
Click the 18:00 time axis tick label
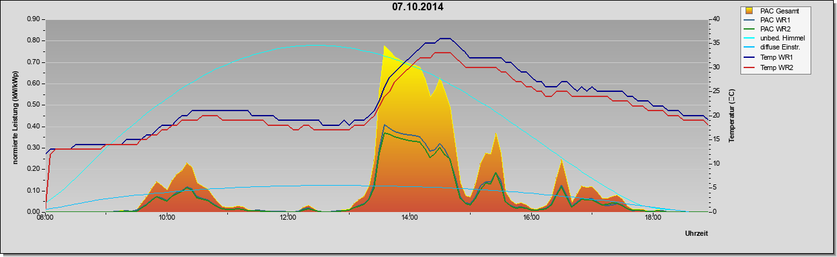tap(653, 218)
